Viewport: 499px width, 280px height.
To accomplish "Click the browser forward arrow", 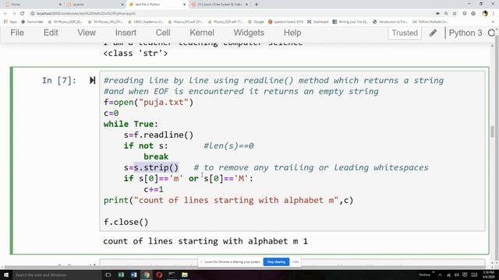I will coord(14,13).
